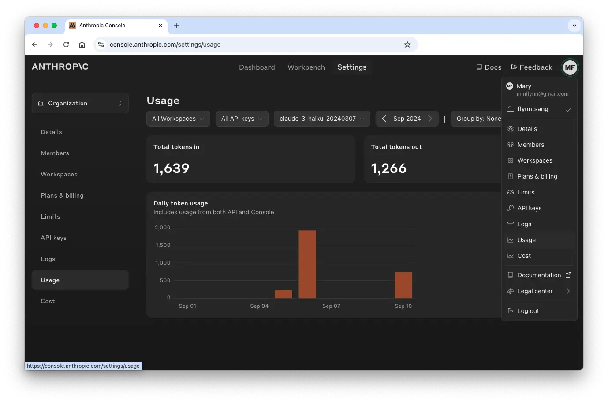Click the Workspaces grid icon in account menu

(x=511, y=160)
